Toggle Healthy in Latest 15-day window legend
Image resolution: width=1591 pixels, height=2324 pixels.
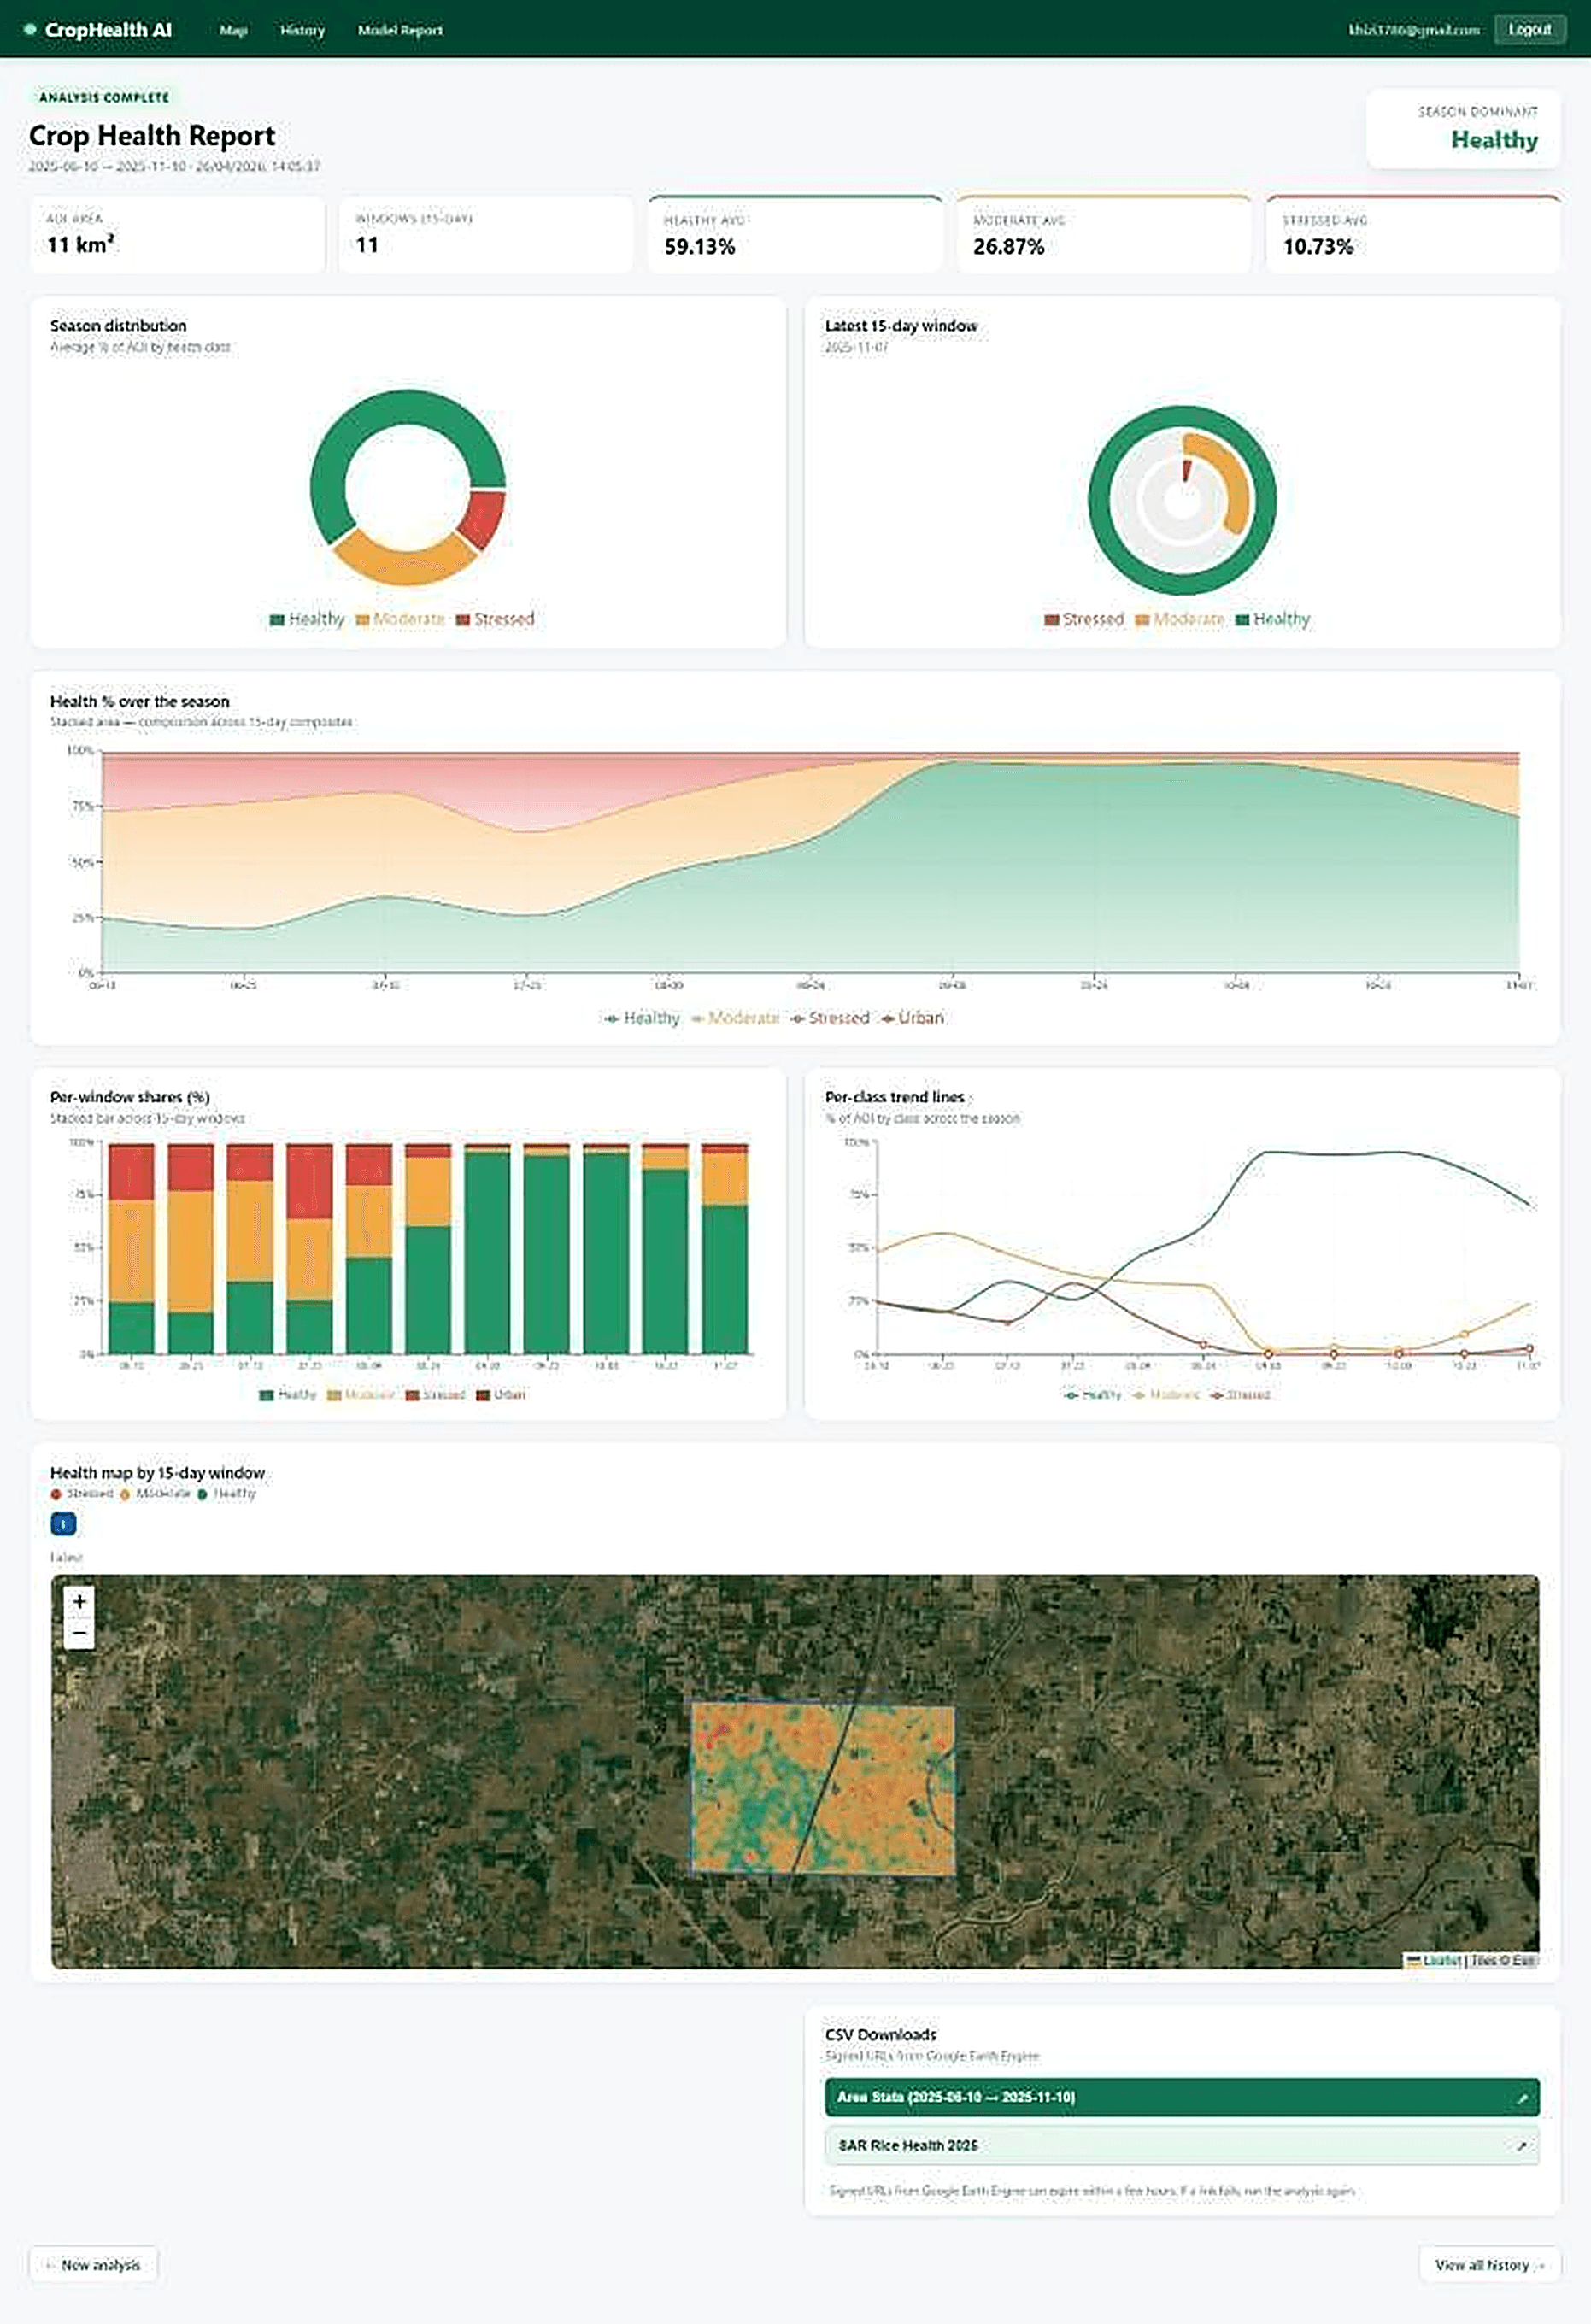(x=1273, y=619)
